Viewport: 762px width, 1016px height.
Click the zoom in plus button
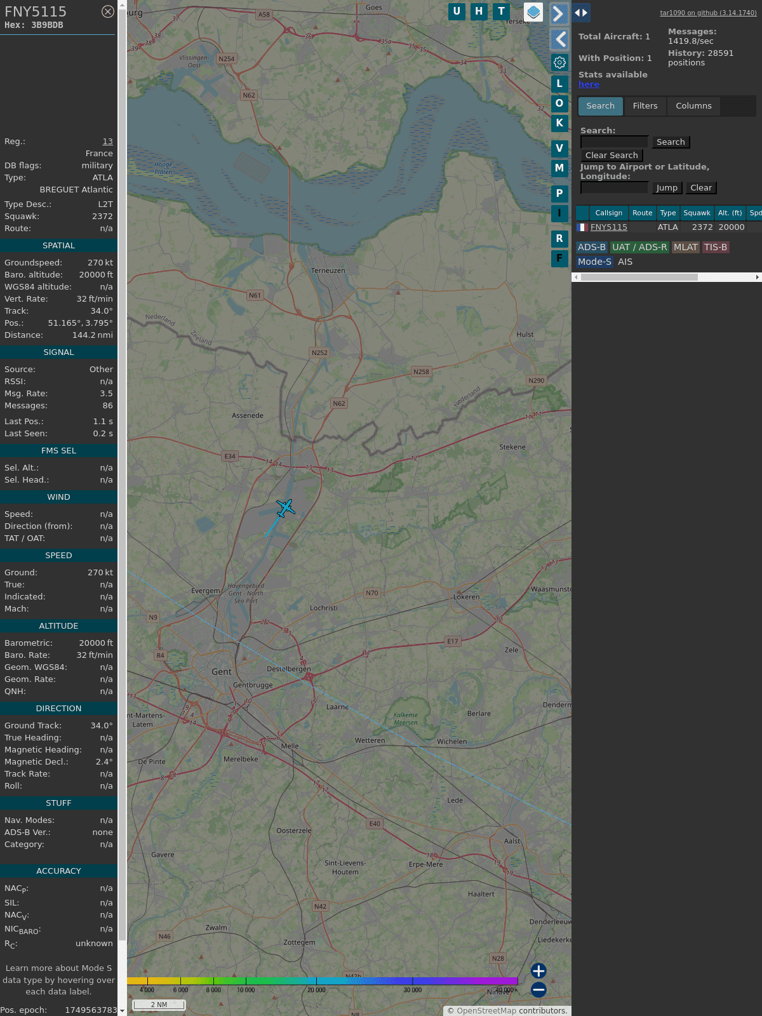coord(538,970)
